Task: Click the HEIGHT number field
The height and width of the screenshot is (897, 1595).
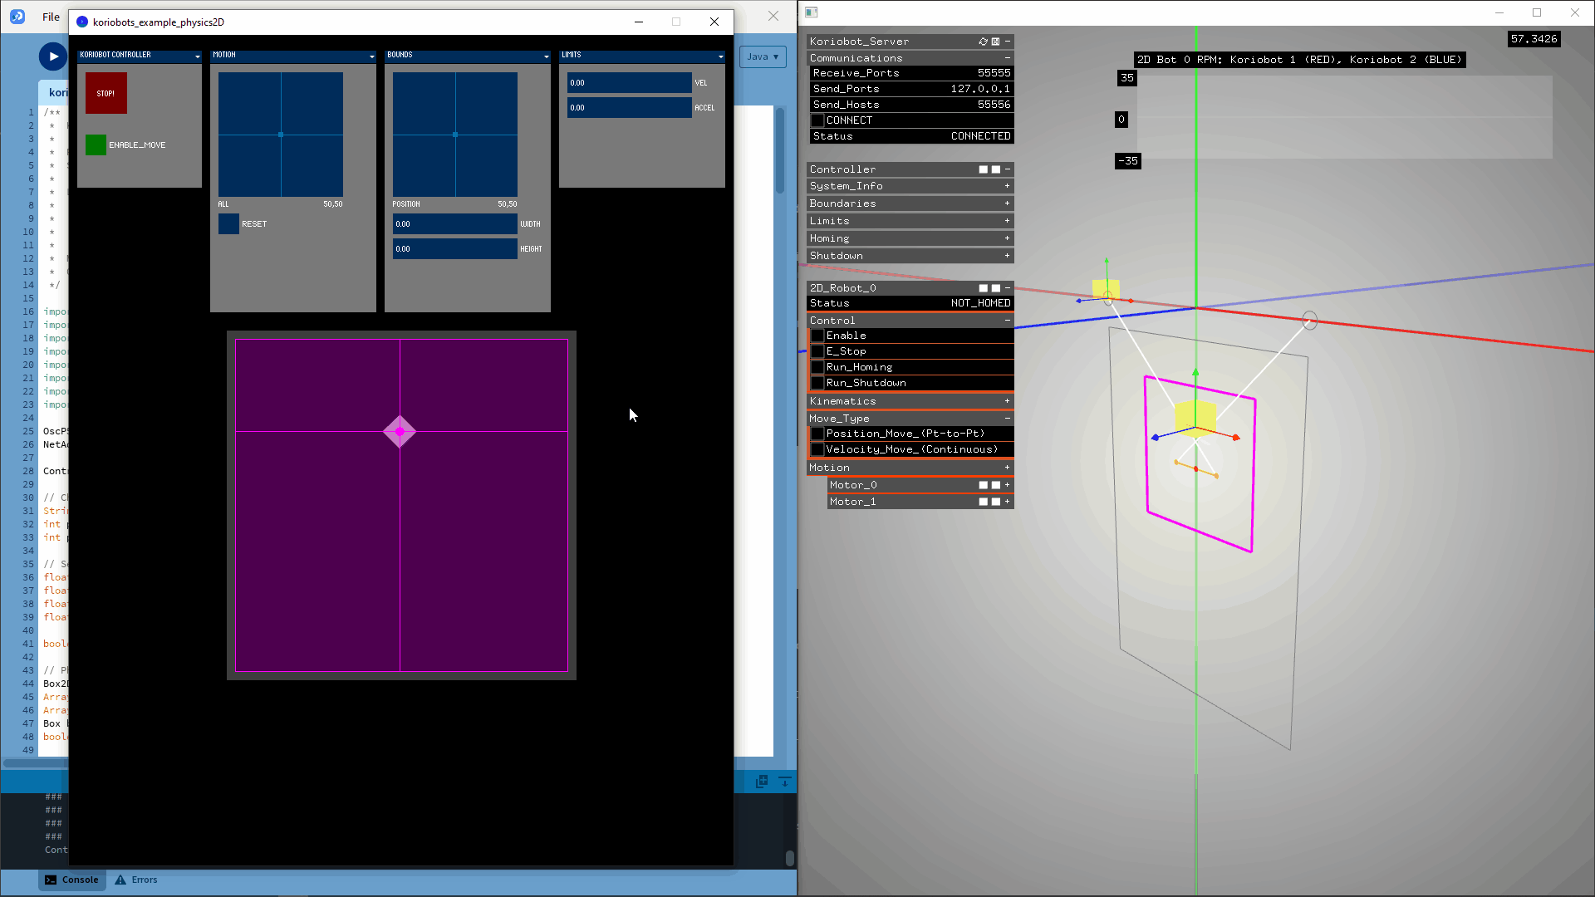Action: 455,249
